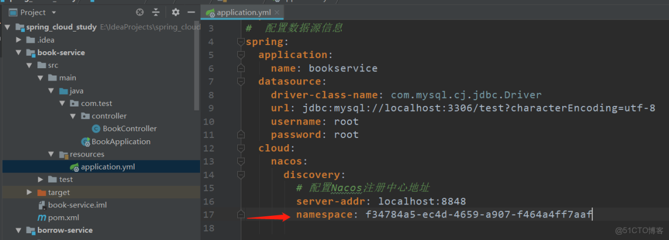Viewport: 669px width, 240px height.
Task: Click the java source folder icon
Action: pos(64,91)
